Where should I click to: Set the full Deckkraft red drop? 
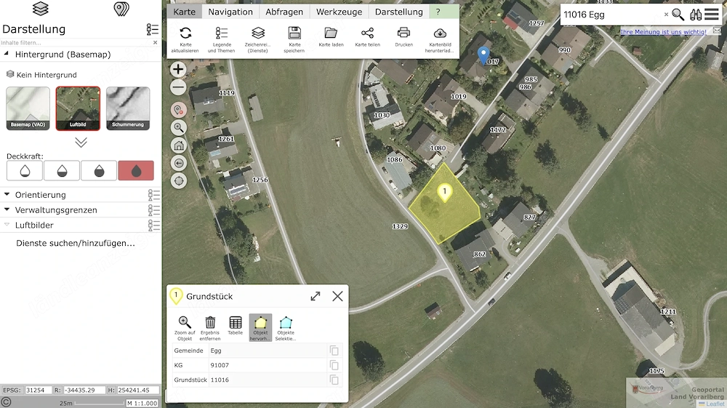(x=136, y=171)
